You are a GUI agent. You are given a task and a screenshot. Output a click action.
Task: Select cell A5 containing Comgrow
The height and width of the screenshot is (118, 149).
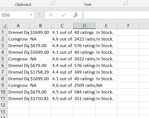tap(18, 59)
